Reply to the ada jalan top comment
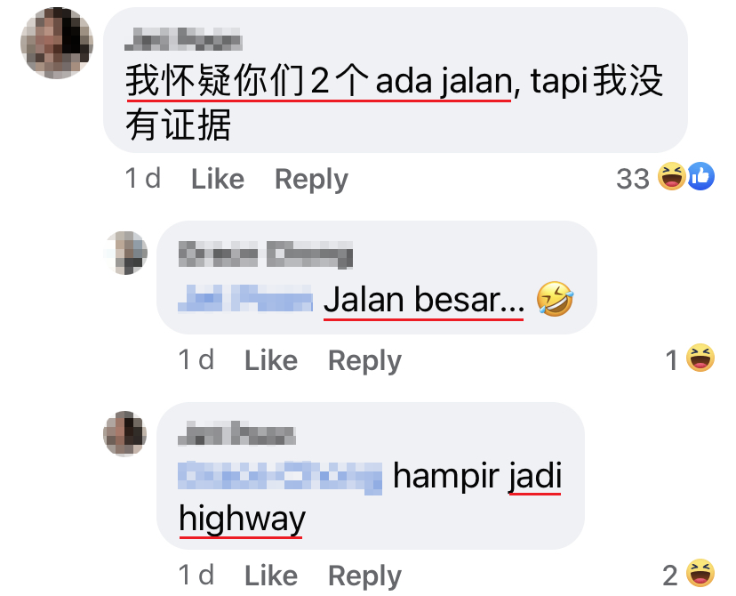Image resolution: width=736 pixels, height=596 pixels. [x=312, y=179]
